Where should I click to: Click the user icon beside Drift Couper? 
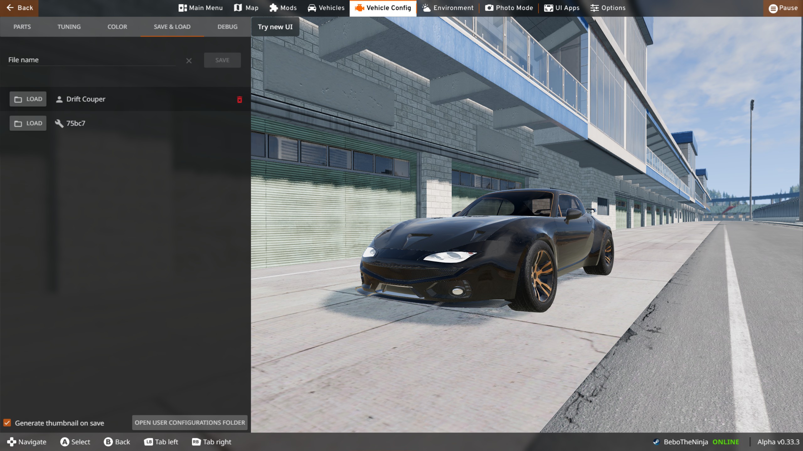59,100
